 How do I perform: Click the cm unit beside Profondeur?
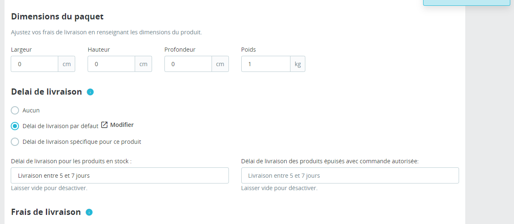coord(220,64)
